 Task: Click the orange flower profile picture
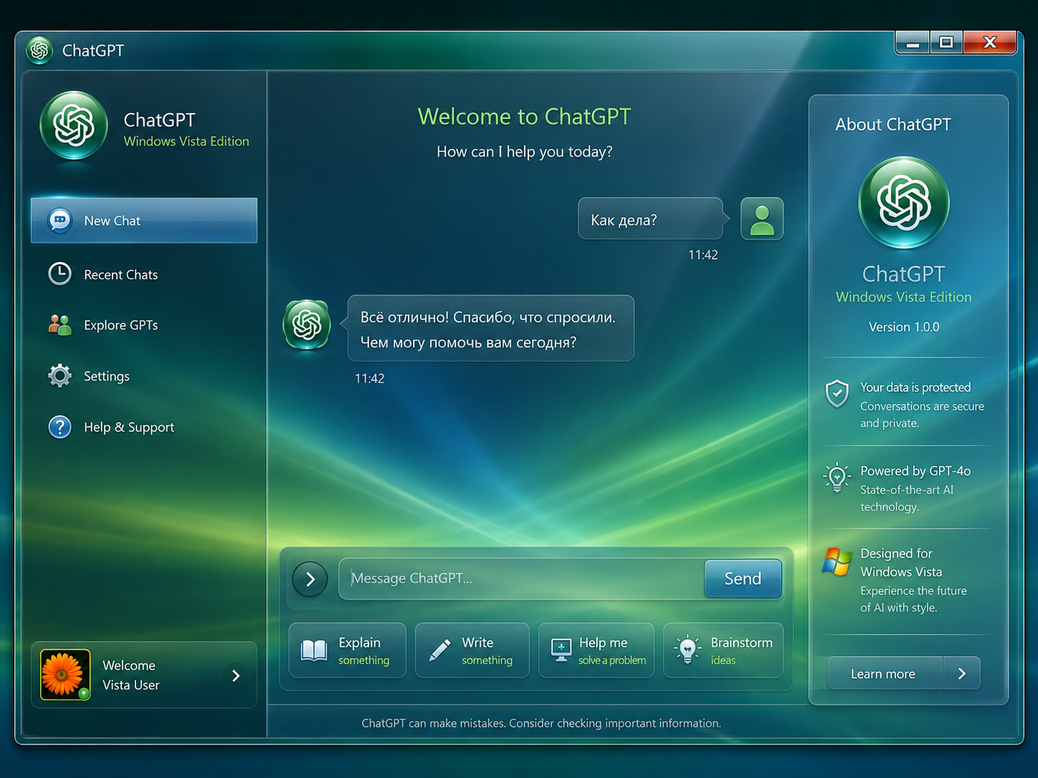pos(65,675)
